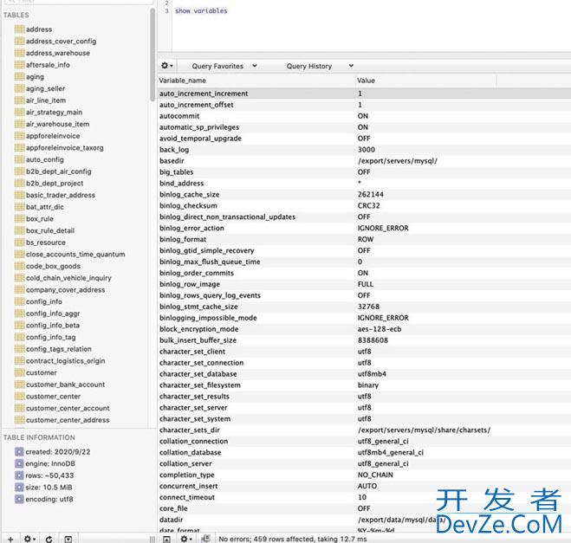571x543 pixels.
Task: Select the air_strategy_main table
Action: coord(54,112)
